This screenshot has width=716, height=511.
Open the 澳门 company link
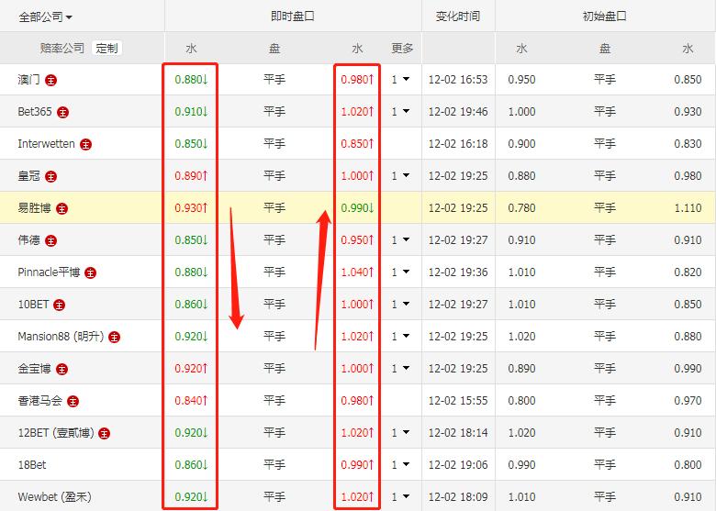(28, 80)
